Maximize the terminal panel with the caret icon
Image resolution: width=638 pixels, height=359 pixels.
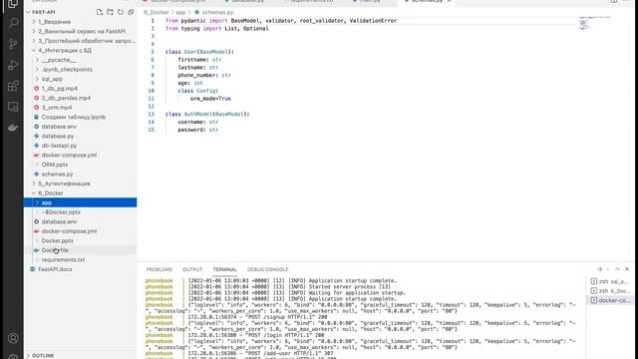coord(617,269)
